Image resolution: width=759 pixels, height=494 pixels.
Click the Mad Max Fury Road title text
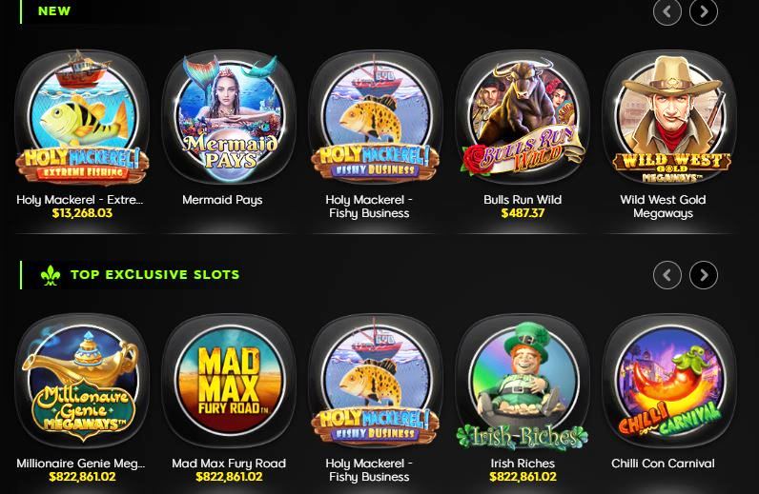pos(229,463)
